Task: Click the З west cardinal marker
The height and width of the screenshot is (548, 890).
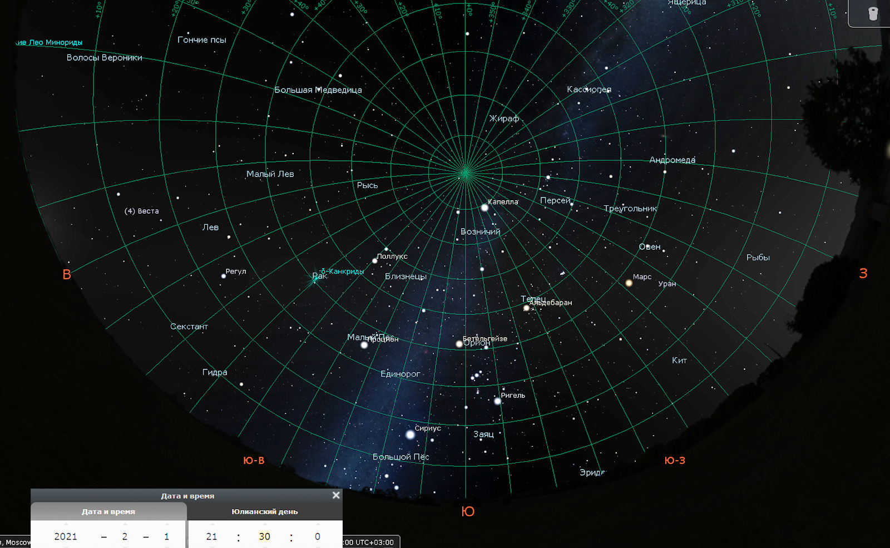Action: (863, 274)
